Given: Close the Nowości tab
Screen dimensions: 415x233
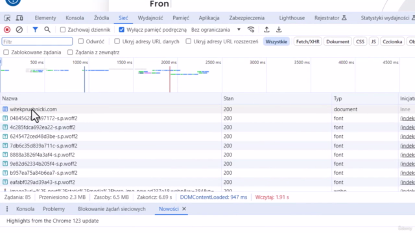Looking at the screenshot, I should (184, 208).
